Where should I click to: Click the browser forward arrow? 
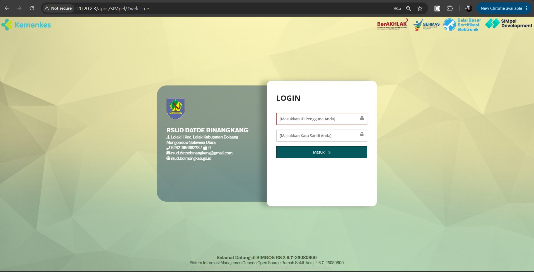click(19, 8)
